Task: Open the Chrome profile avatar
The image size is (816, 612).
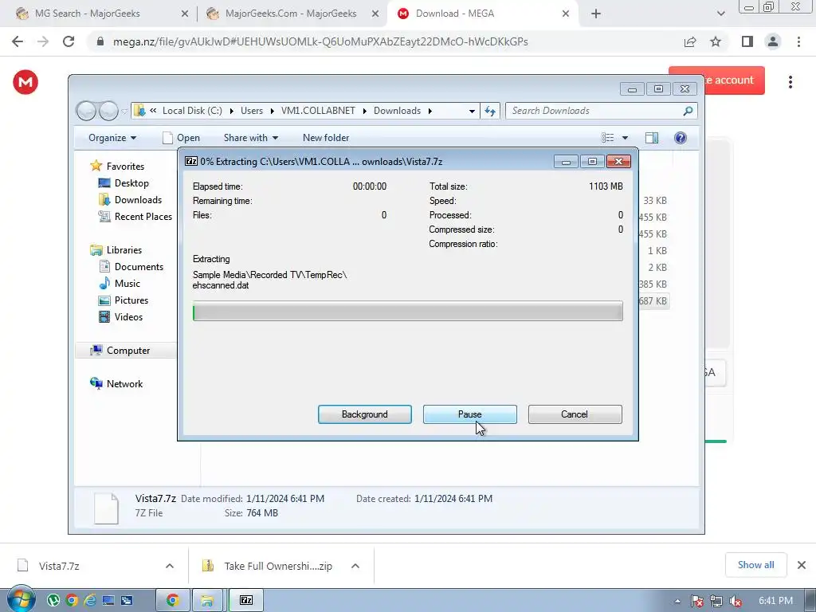Action: [x=773, y=41]
